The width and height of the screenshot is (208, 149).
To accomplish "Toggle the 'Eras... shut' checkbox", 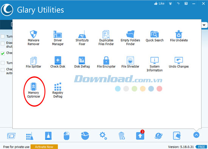I will [x=3, y=43].
